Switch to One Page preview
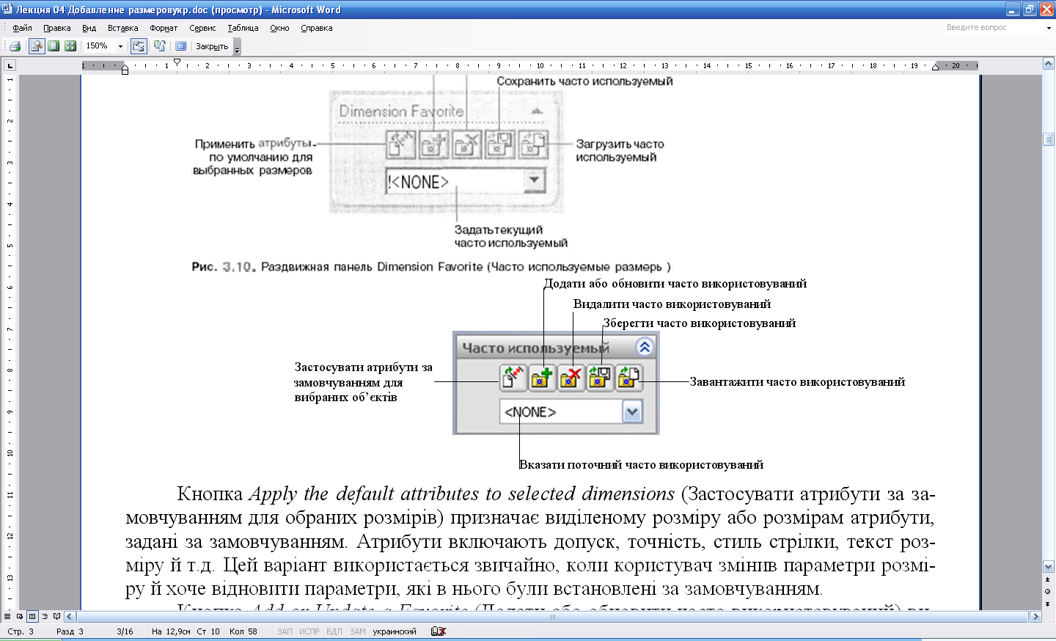Viewport: 1056px width, 641px height. pos(54,46)
